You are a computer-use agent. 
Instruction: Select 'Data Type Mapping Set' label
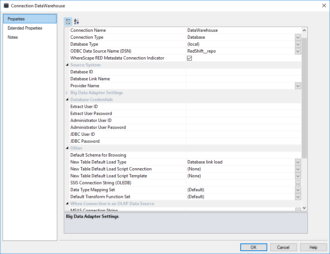(x=93, y=190)
